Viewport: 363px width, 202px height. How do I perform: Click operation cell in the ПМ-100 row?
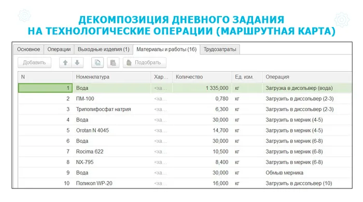307,99
